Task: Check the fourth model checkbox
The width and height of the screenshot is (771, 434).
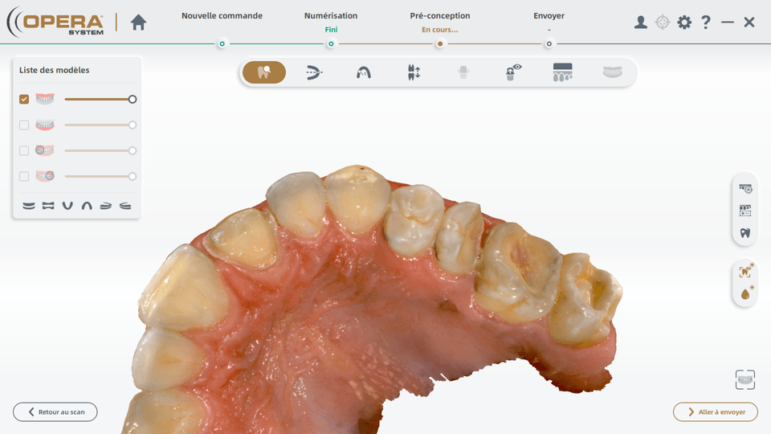Action: point(24,177)
